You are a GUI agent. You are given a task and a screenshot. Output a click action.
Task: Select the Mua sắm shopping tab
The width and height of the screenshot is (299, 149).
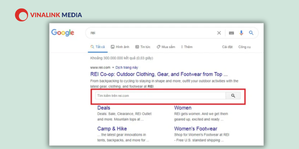coord(166,47)
